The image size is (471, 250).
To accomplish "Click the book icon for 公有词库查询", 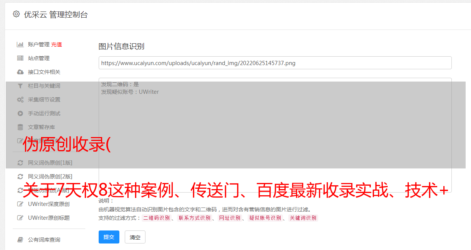I will click(x=20, y=240).
